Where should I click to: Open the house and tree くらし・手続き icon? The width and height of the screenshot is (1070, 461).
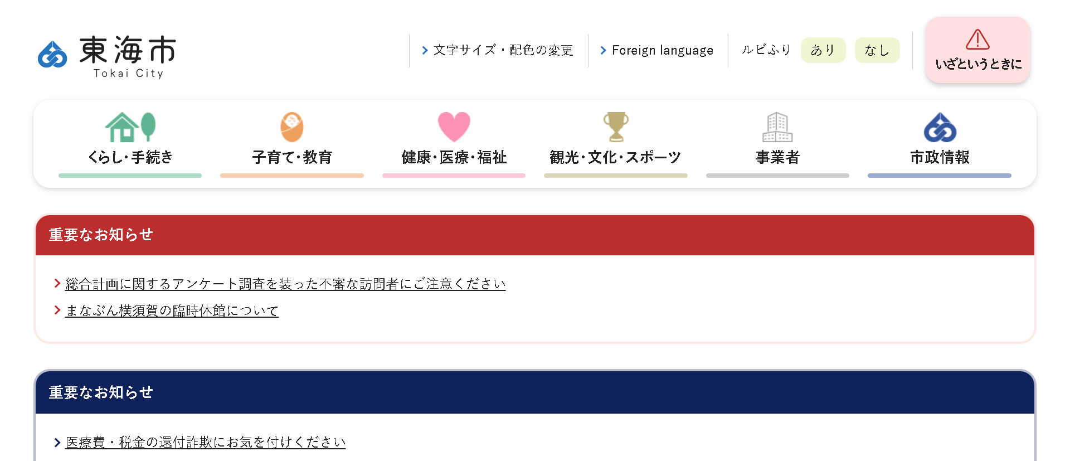pos(130,127)
